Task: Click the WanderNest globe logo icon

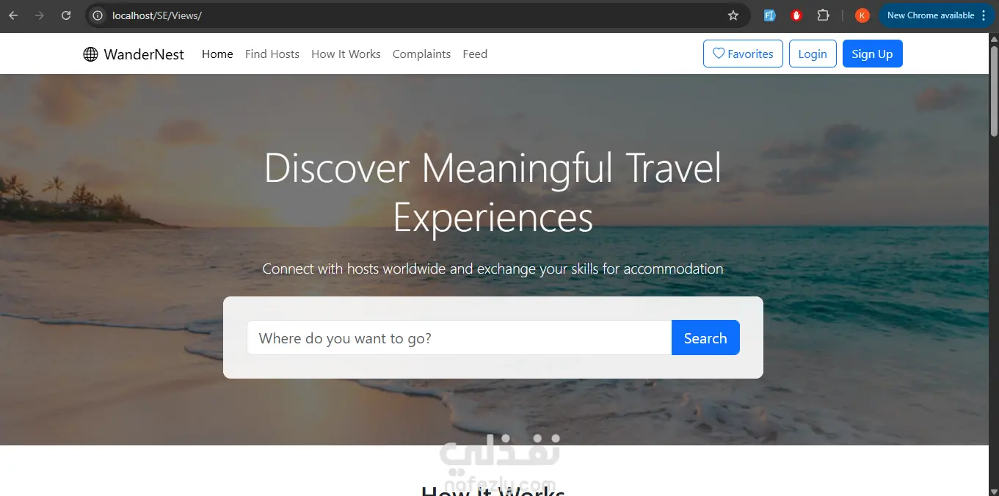Action: click(x=90, y=54)
